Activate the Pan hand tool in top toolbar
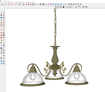105x92 pixels. pos(46,4)
